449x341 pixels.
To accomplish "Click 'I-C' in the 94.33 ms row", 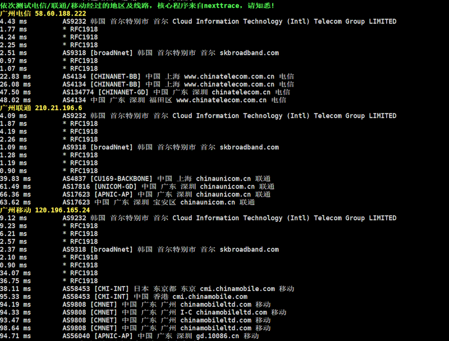I will 186,312.
